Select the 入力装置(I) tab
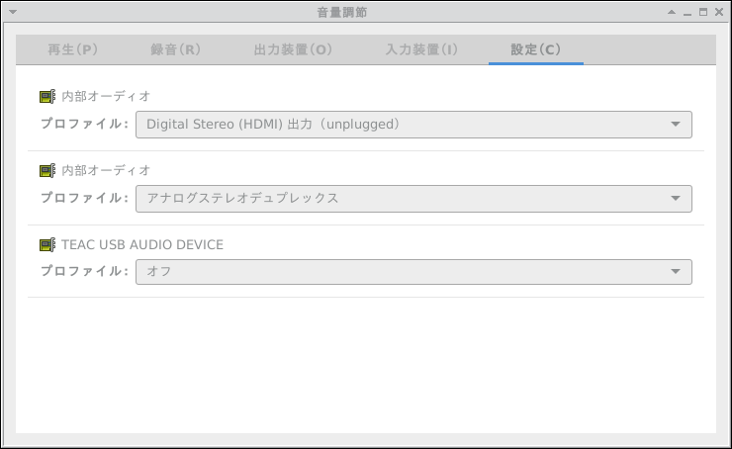The image size is (732, 449). coord(421,49)
